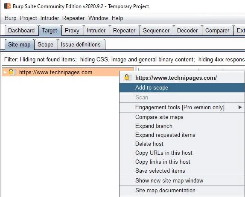Click the site map filter bar

123,59
